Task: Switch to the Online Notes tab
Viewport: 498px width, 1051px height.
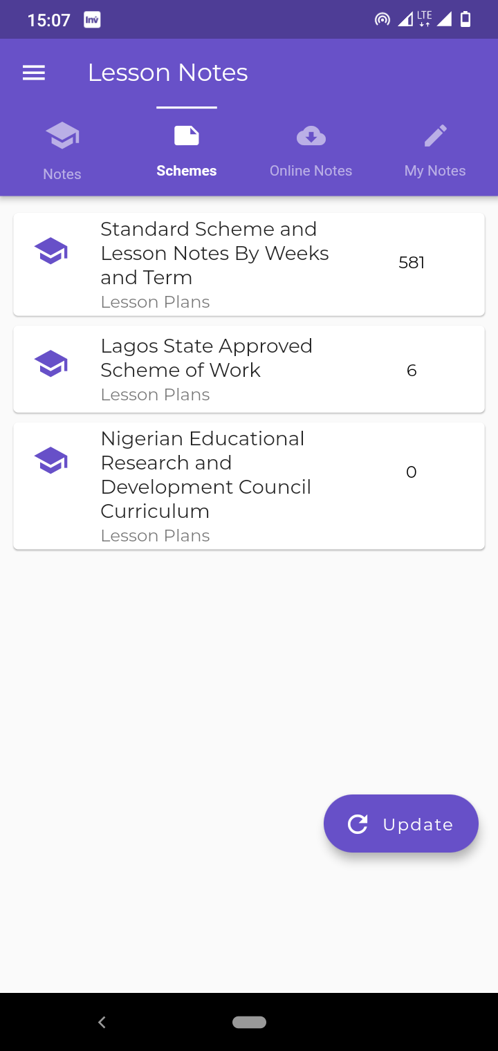Action: 311,171
